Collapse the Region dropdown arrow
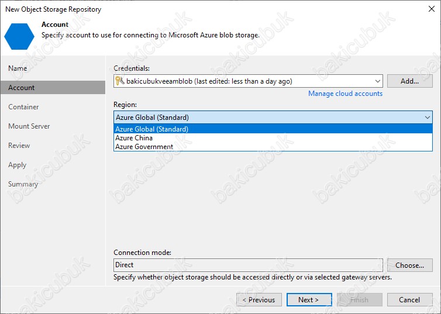 coord(427,117)
